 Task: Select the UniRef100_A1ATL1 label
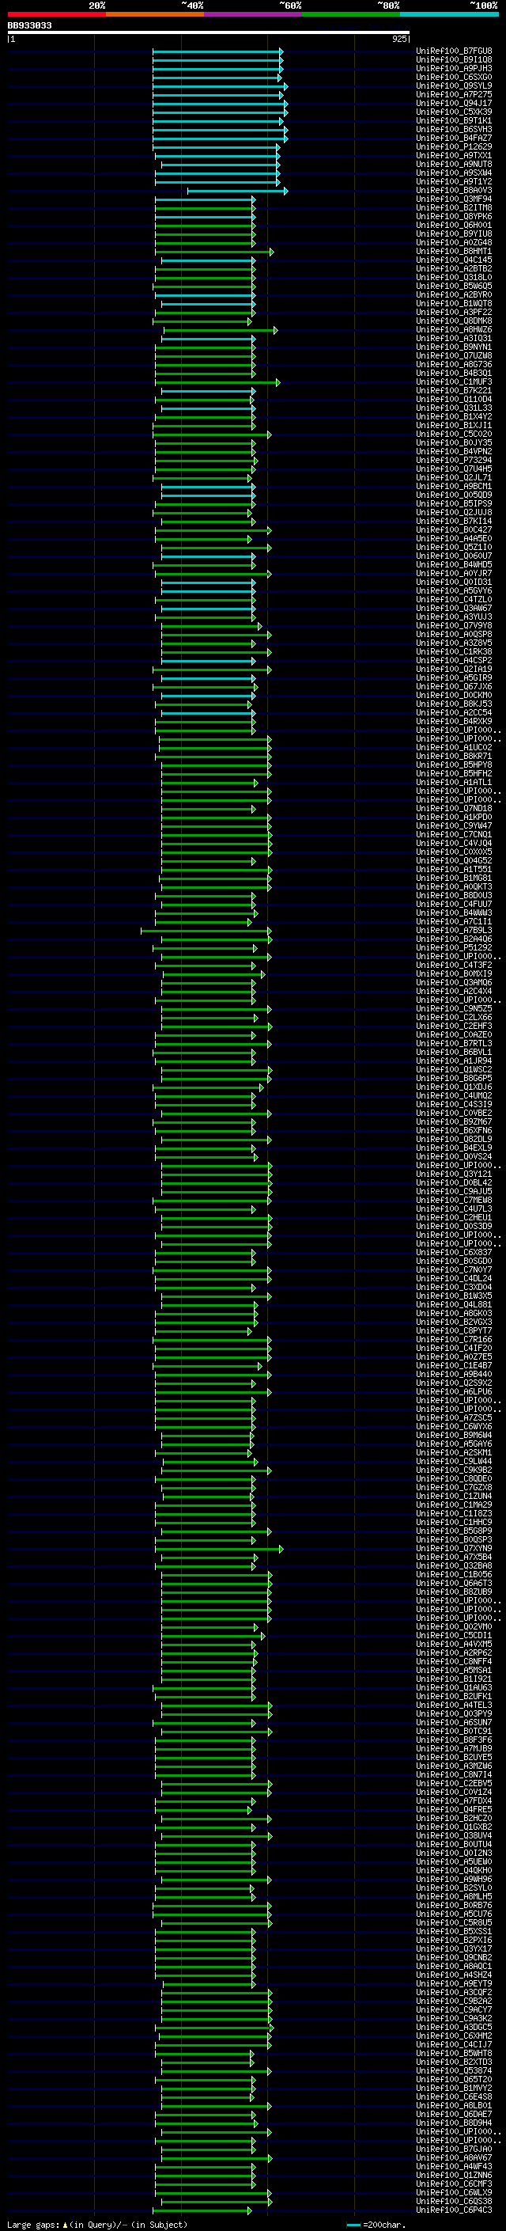(x=453, y=783)
